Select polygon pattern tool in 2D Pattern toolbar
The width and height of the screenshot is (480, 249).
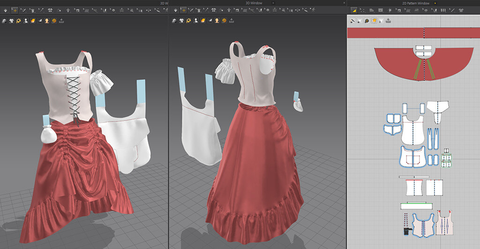click(x=372, y=9)
